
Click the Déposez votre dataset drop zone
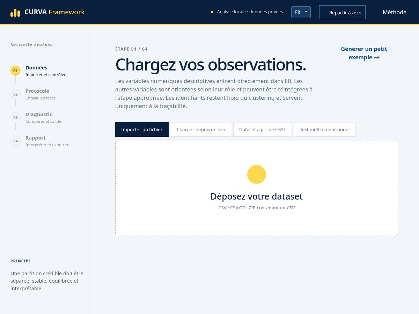tap(257, 188)
